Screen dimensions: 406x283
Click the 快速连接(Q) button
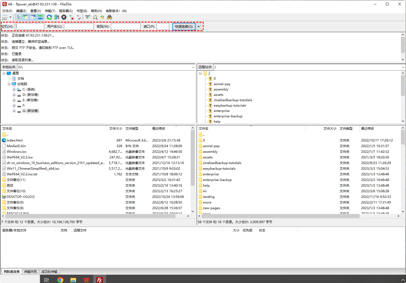click(184, 27)
